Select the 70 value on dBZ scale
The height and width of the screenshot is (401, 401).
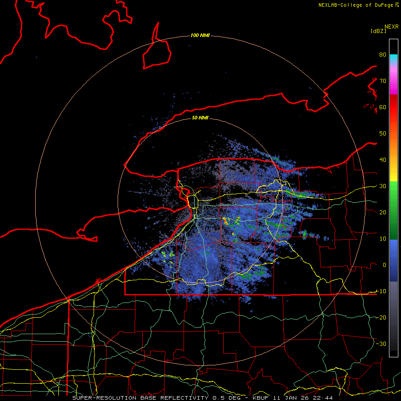pyautogui.click(x=383, y=81)
